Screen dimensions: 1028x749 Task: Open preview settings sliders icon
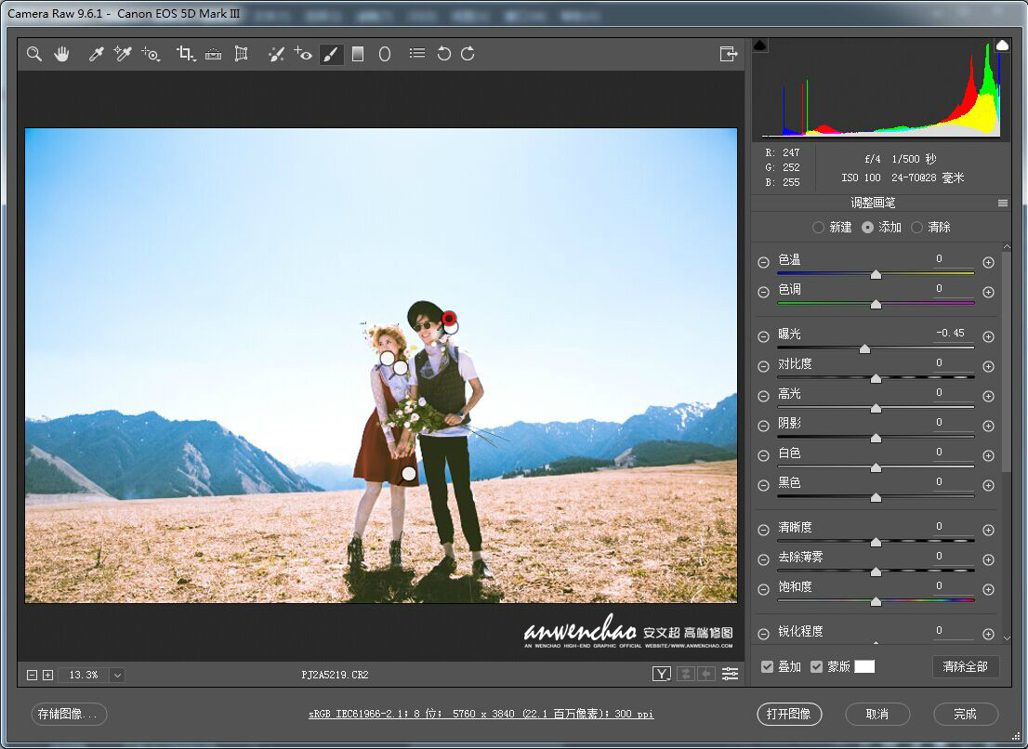[x=730, y=675]
